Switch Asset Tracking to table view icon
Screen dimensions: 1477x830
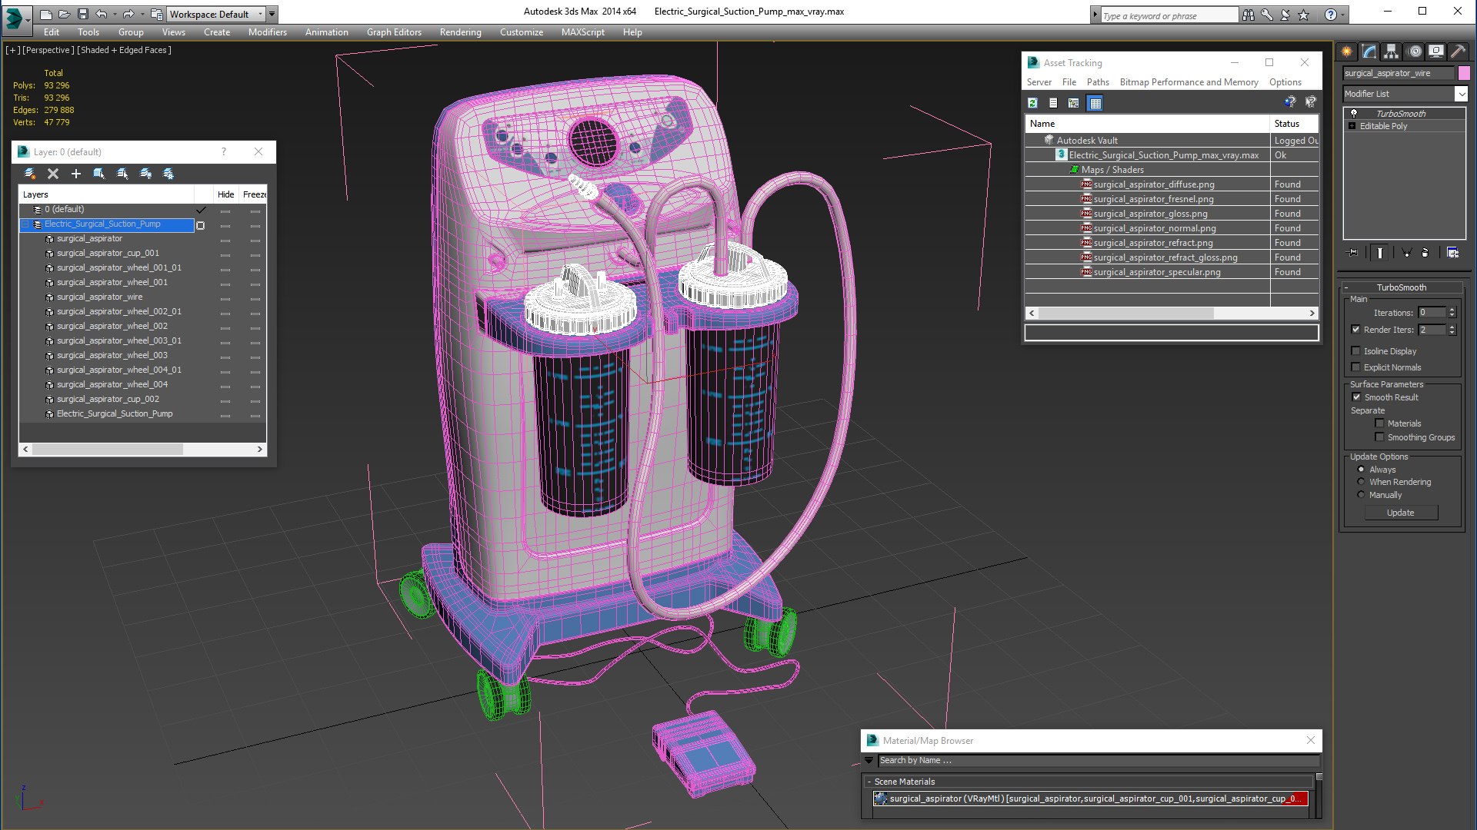coord(1095,102)
